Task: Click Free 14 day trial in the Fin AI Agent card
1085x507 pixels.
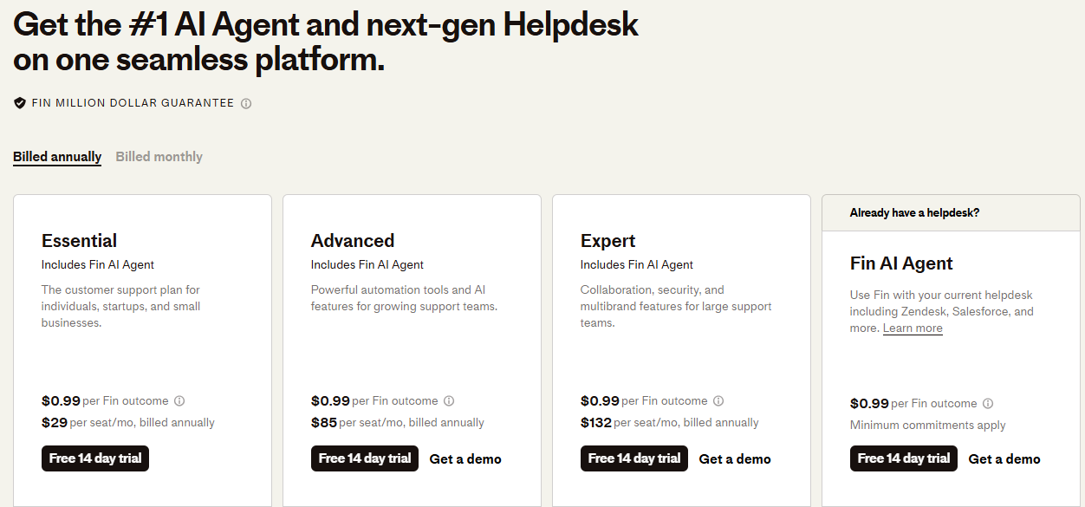Action: coord(903,458)
